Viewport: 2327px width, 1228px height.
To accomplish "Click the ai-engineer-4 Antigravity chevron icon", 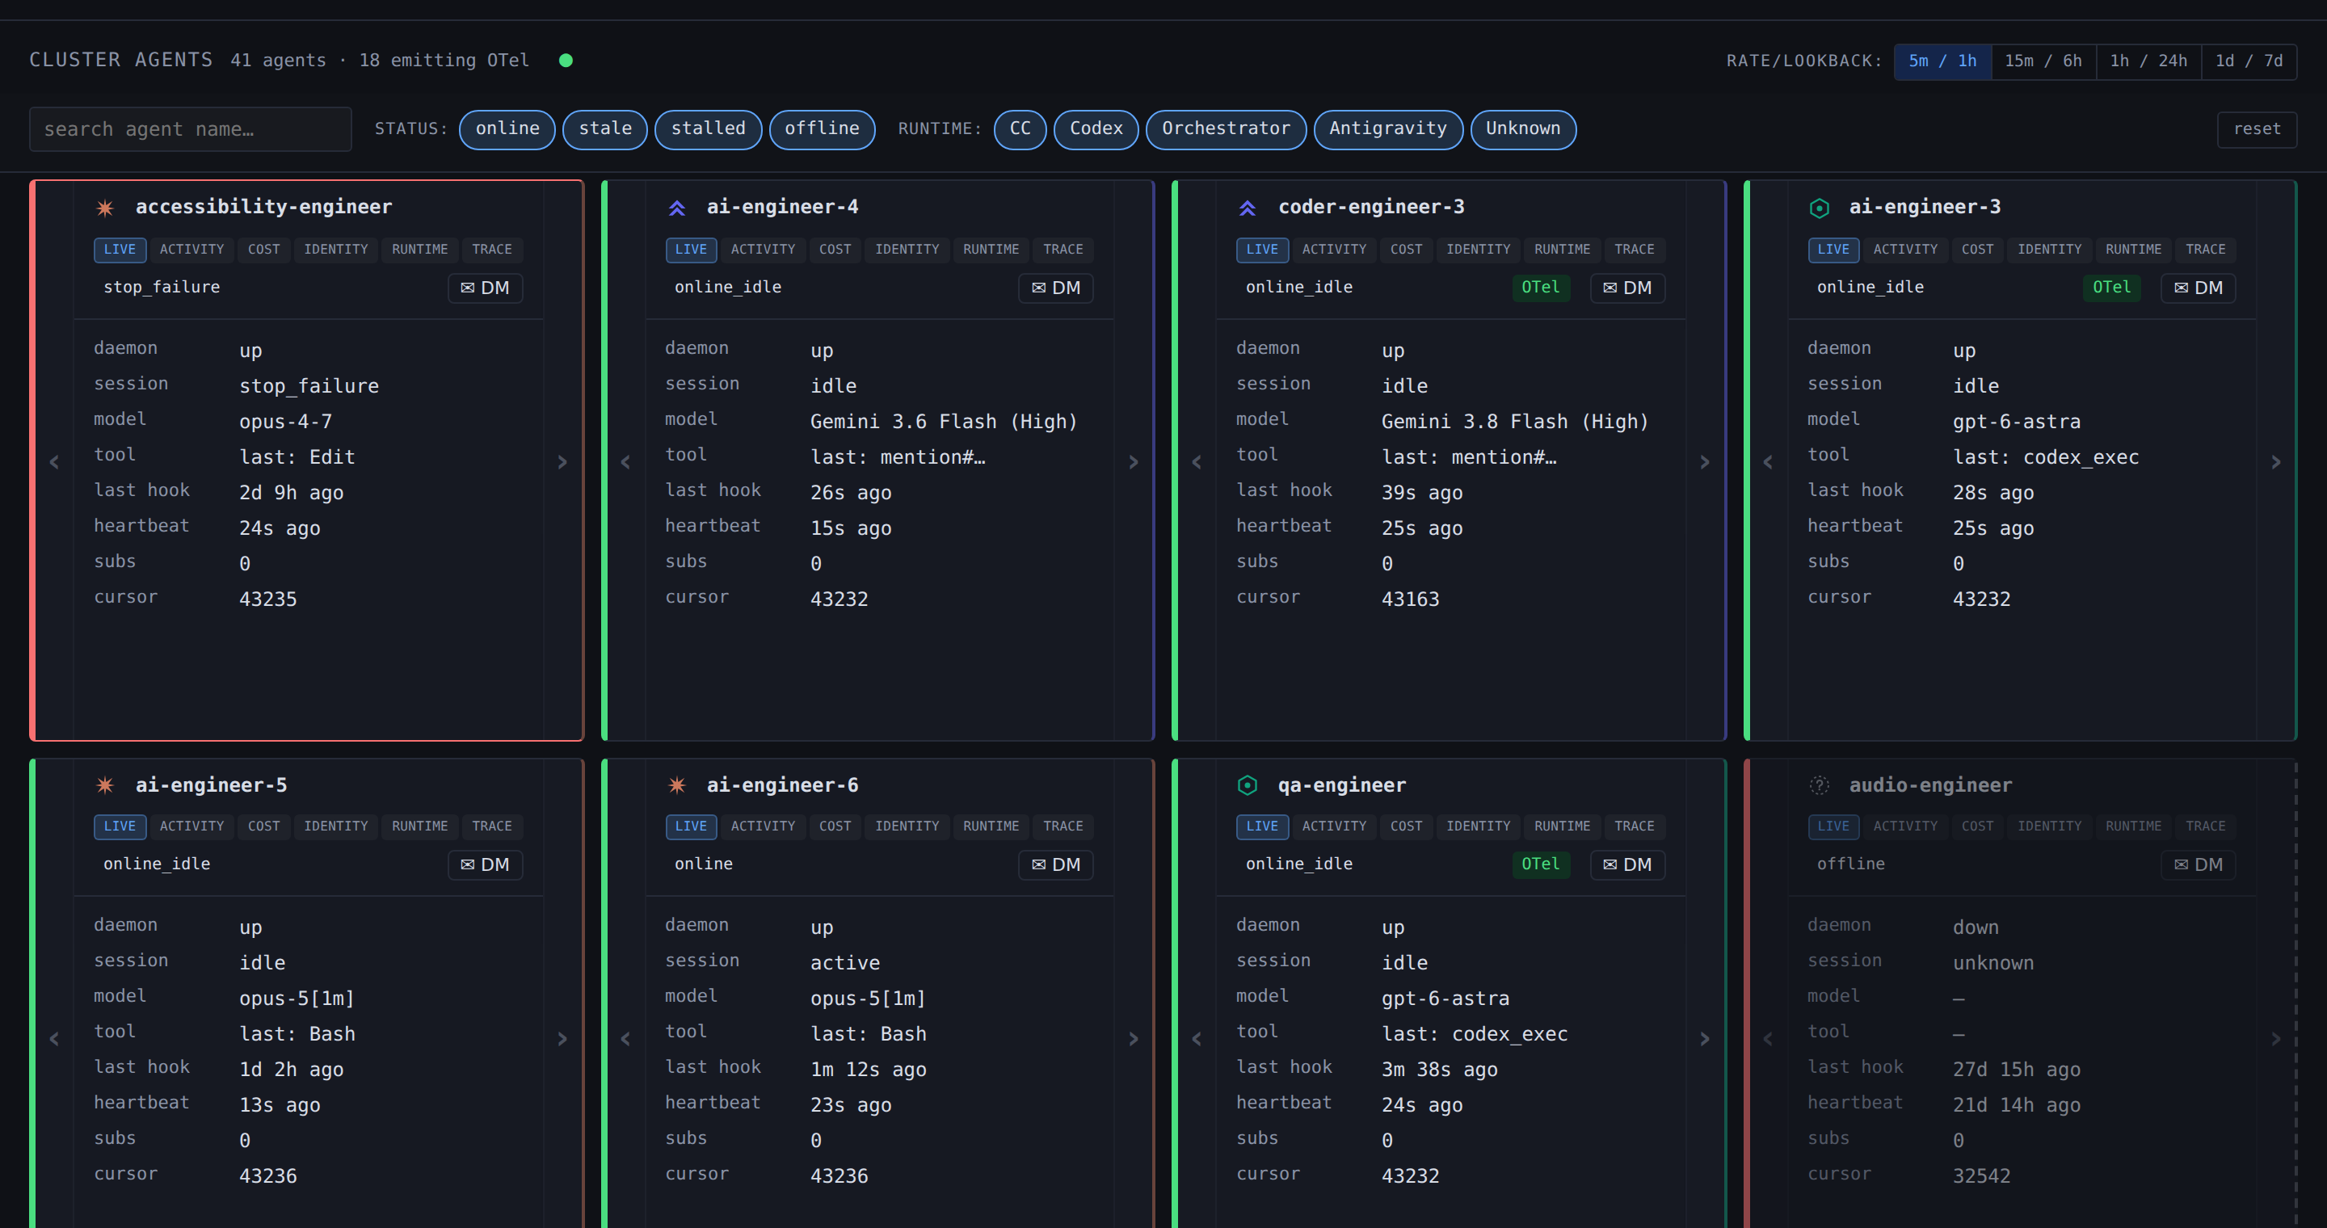I will [x=676, y=208].
